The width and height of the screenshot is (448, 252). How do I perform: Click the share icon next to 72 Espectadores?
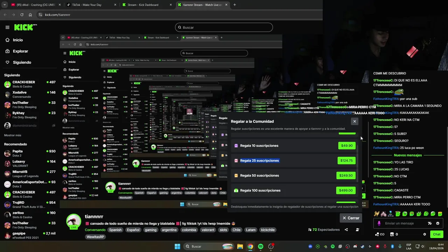tap(346, 230)
